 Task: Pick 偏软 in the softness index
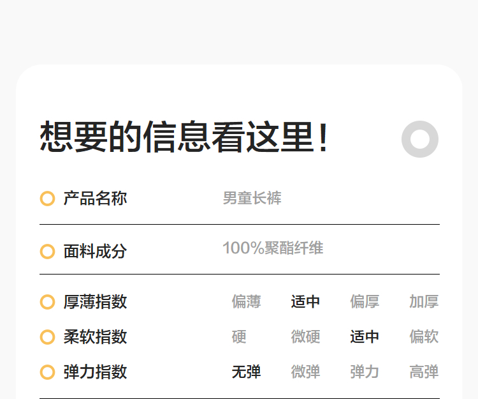[x=424, y=336]
